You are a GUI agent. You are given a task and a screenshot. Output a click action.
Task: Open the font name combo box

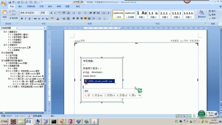30,13
